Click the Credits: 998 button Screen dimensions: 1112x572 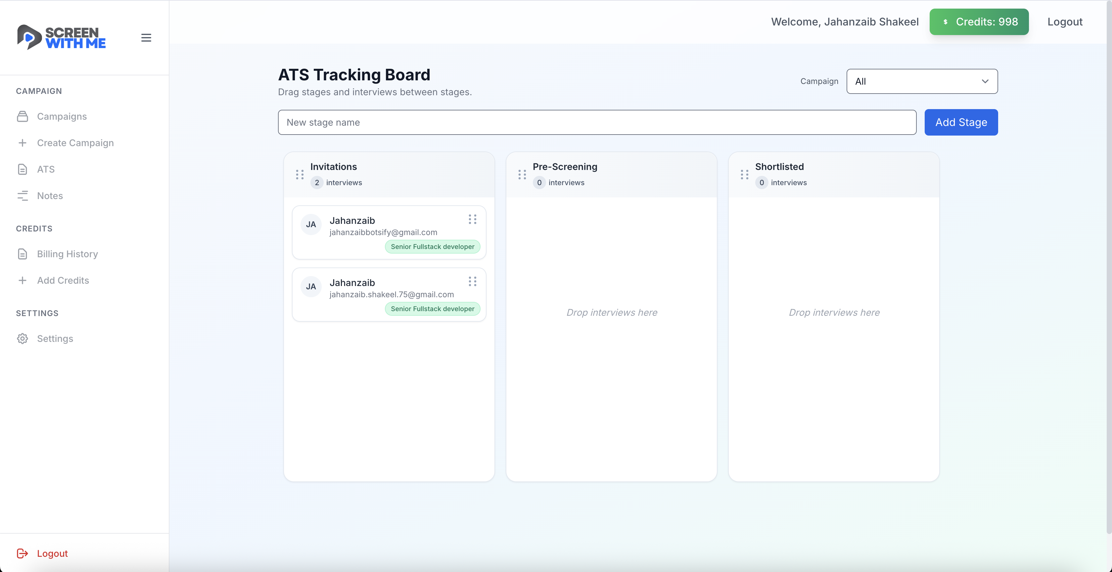979,22
